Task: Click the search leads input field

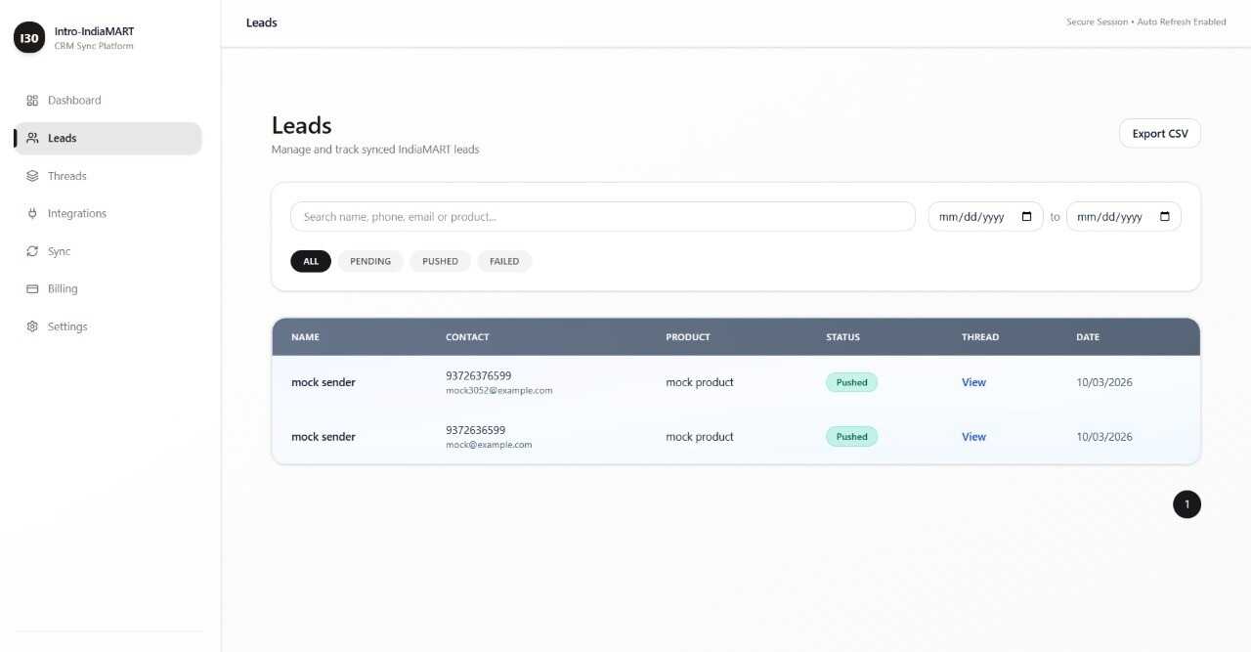Action: click(x=603, y=217)
